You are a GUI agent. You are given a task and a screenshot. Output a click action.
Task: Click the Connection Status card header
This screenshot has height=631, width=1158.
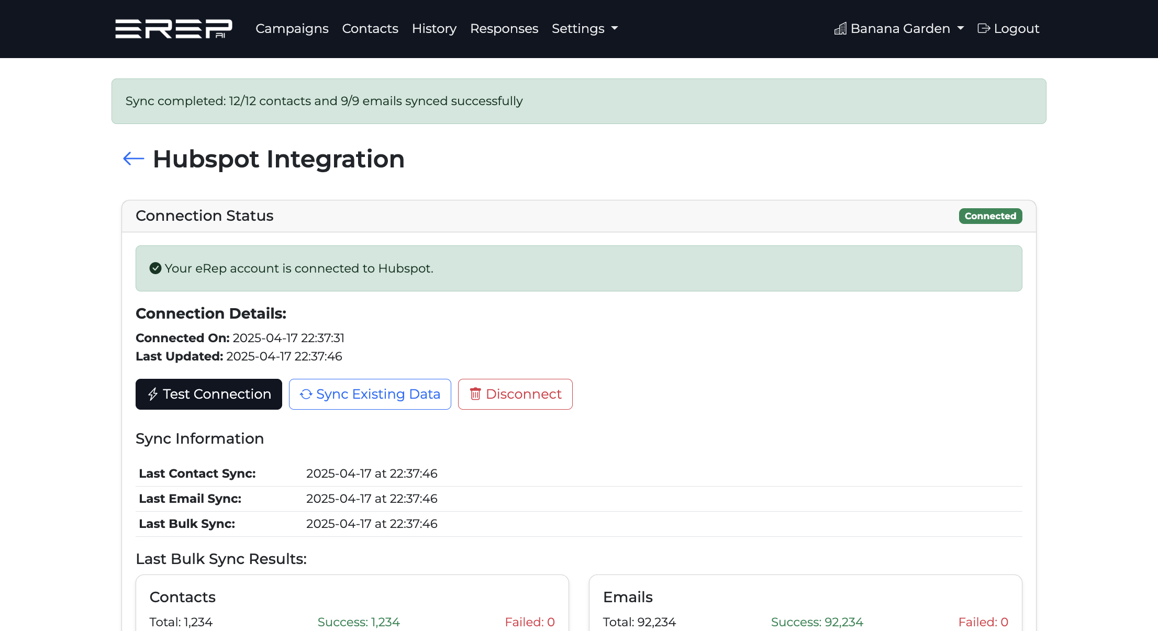coord(579,216)
